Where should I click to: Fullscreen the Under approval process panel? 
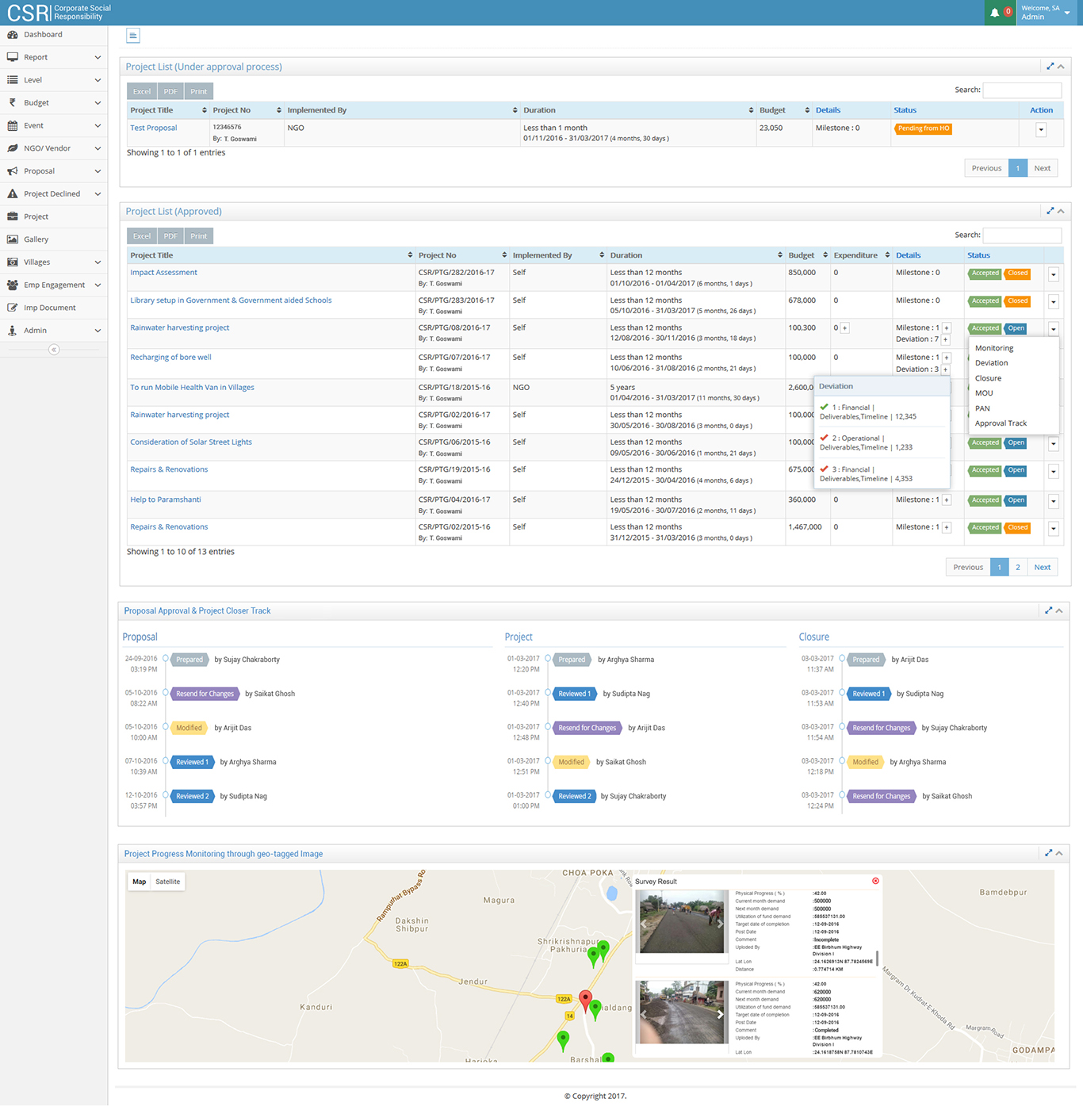pyautogui.click(x=1050, y=67)
